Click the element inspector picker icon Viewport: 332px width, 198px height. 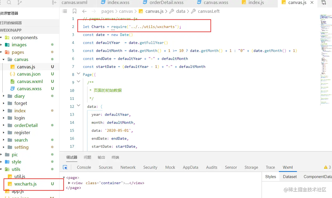tap(65, 167)
